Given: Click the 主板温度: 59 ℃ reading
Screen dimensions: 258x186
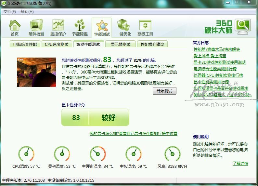Looking at the screenshot, I should click(x=134, y=166).
